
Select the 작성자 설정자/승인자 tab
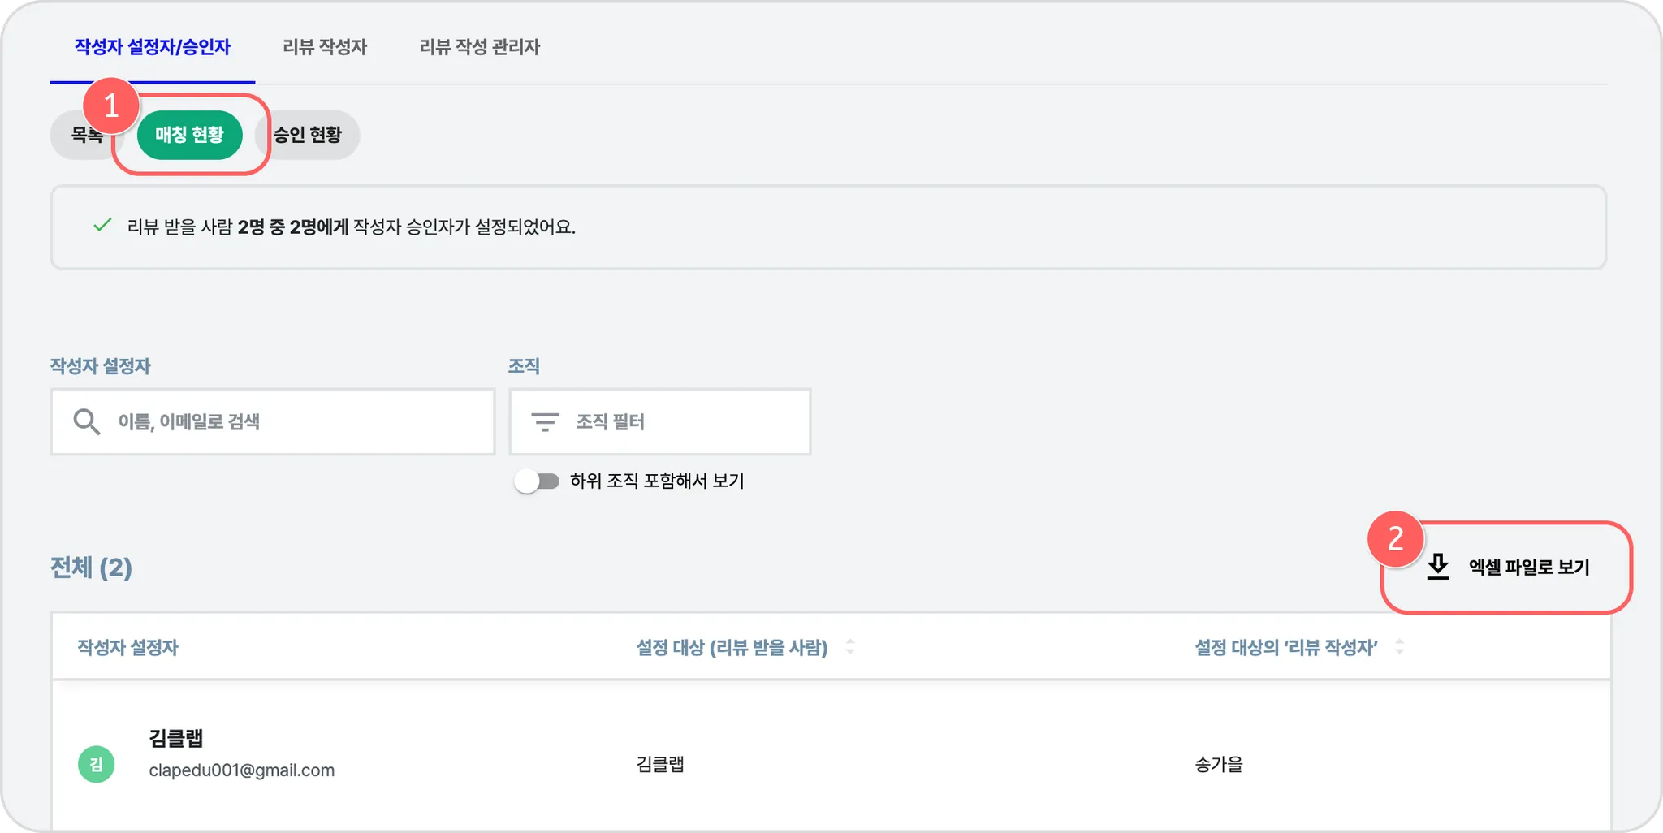[x=153, y=46]
